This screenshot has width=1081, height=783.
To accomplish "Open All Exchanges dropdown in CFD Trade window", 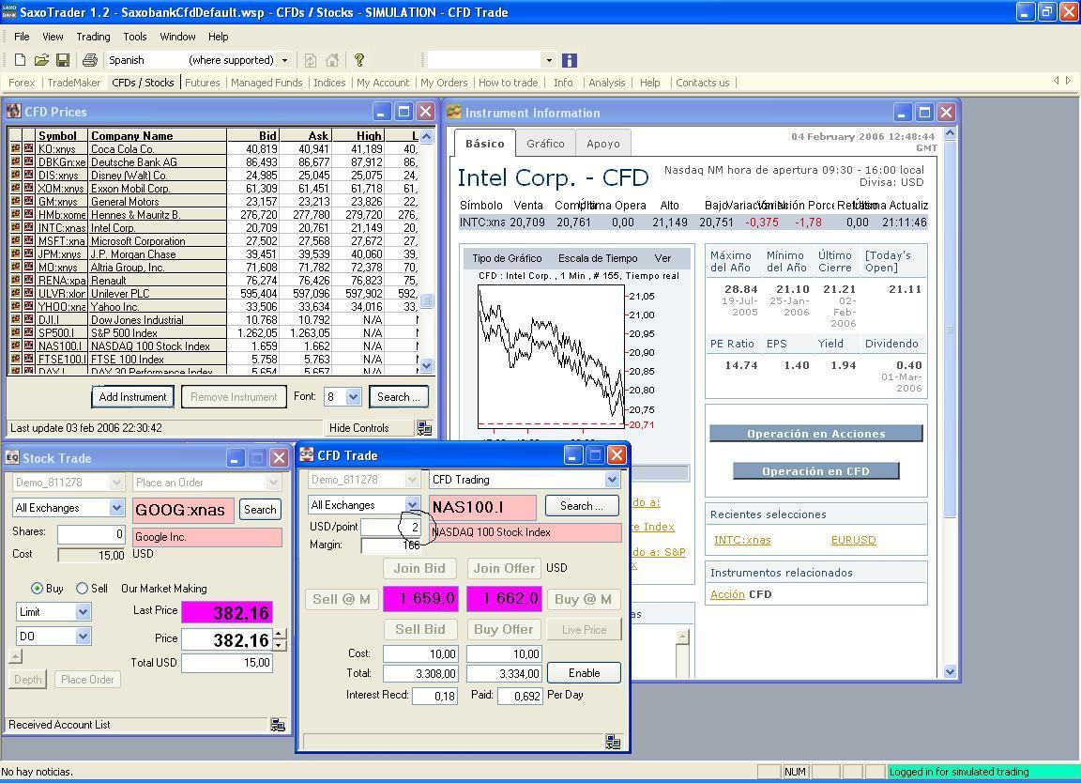I will click(412, 504).
